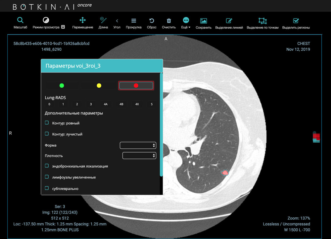This screenshot has width=331, height=239.
Task: Activate the Угол angle tool
Action: click(117, 21)
